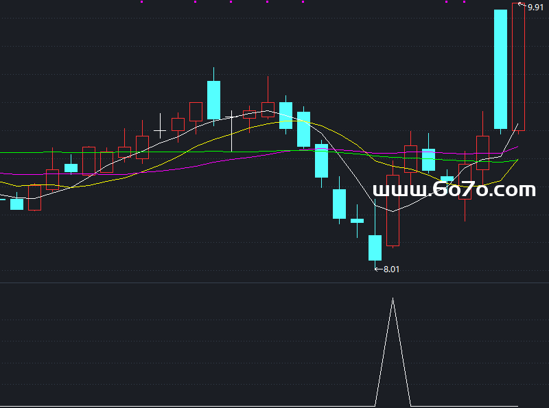
Task: Click the arrow beside the 8.01 label
Action: click(x=377, y=269)
